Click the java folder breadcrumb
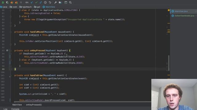The width and height of the screenshot is (197, 110). (x=4, y=7)
